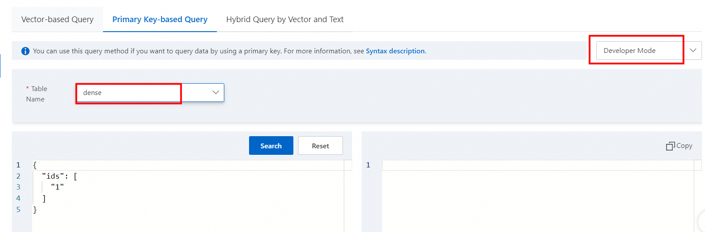Select the Primary Key-based Query tab
This screenshot has width=705, height=232.
(x=160, y=20)
